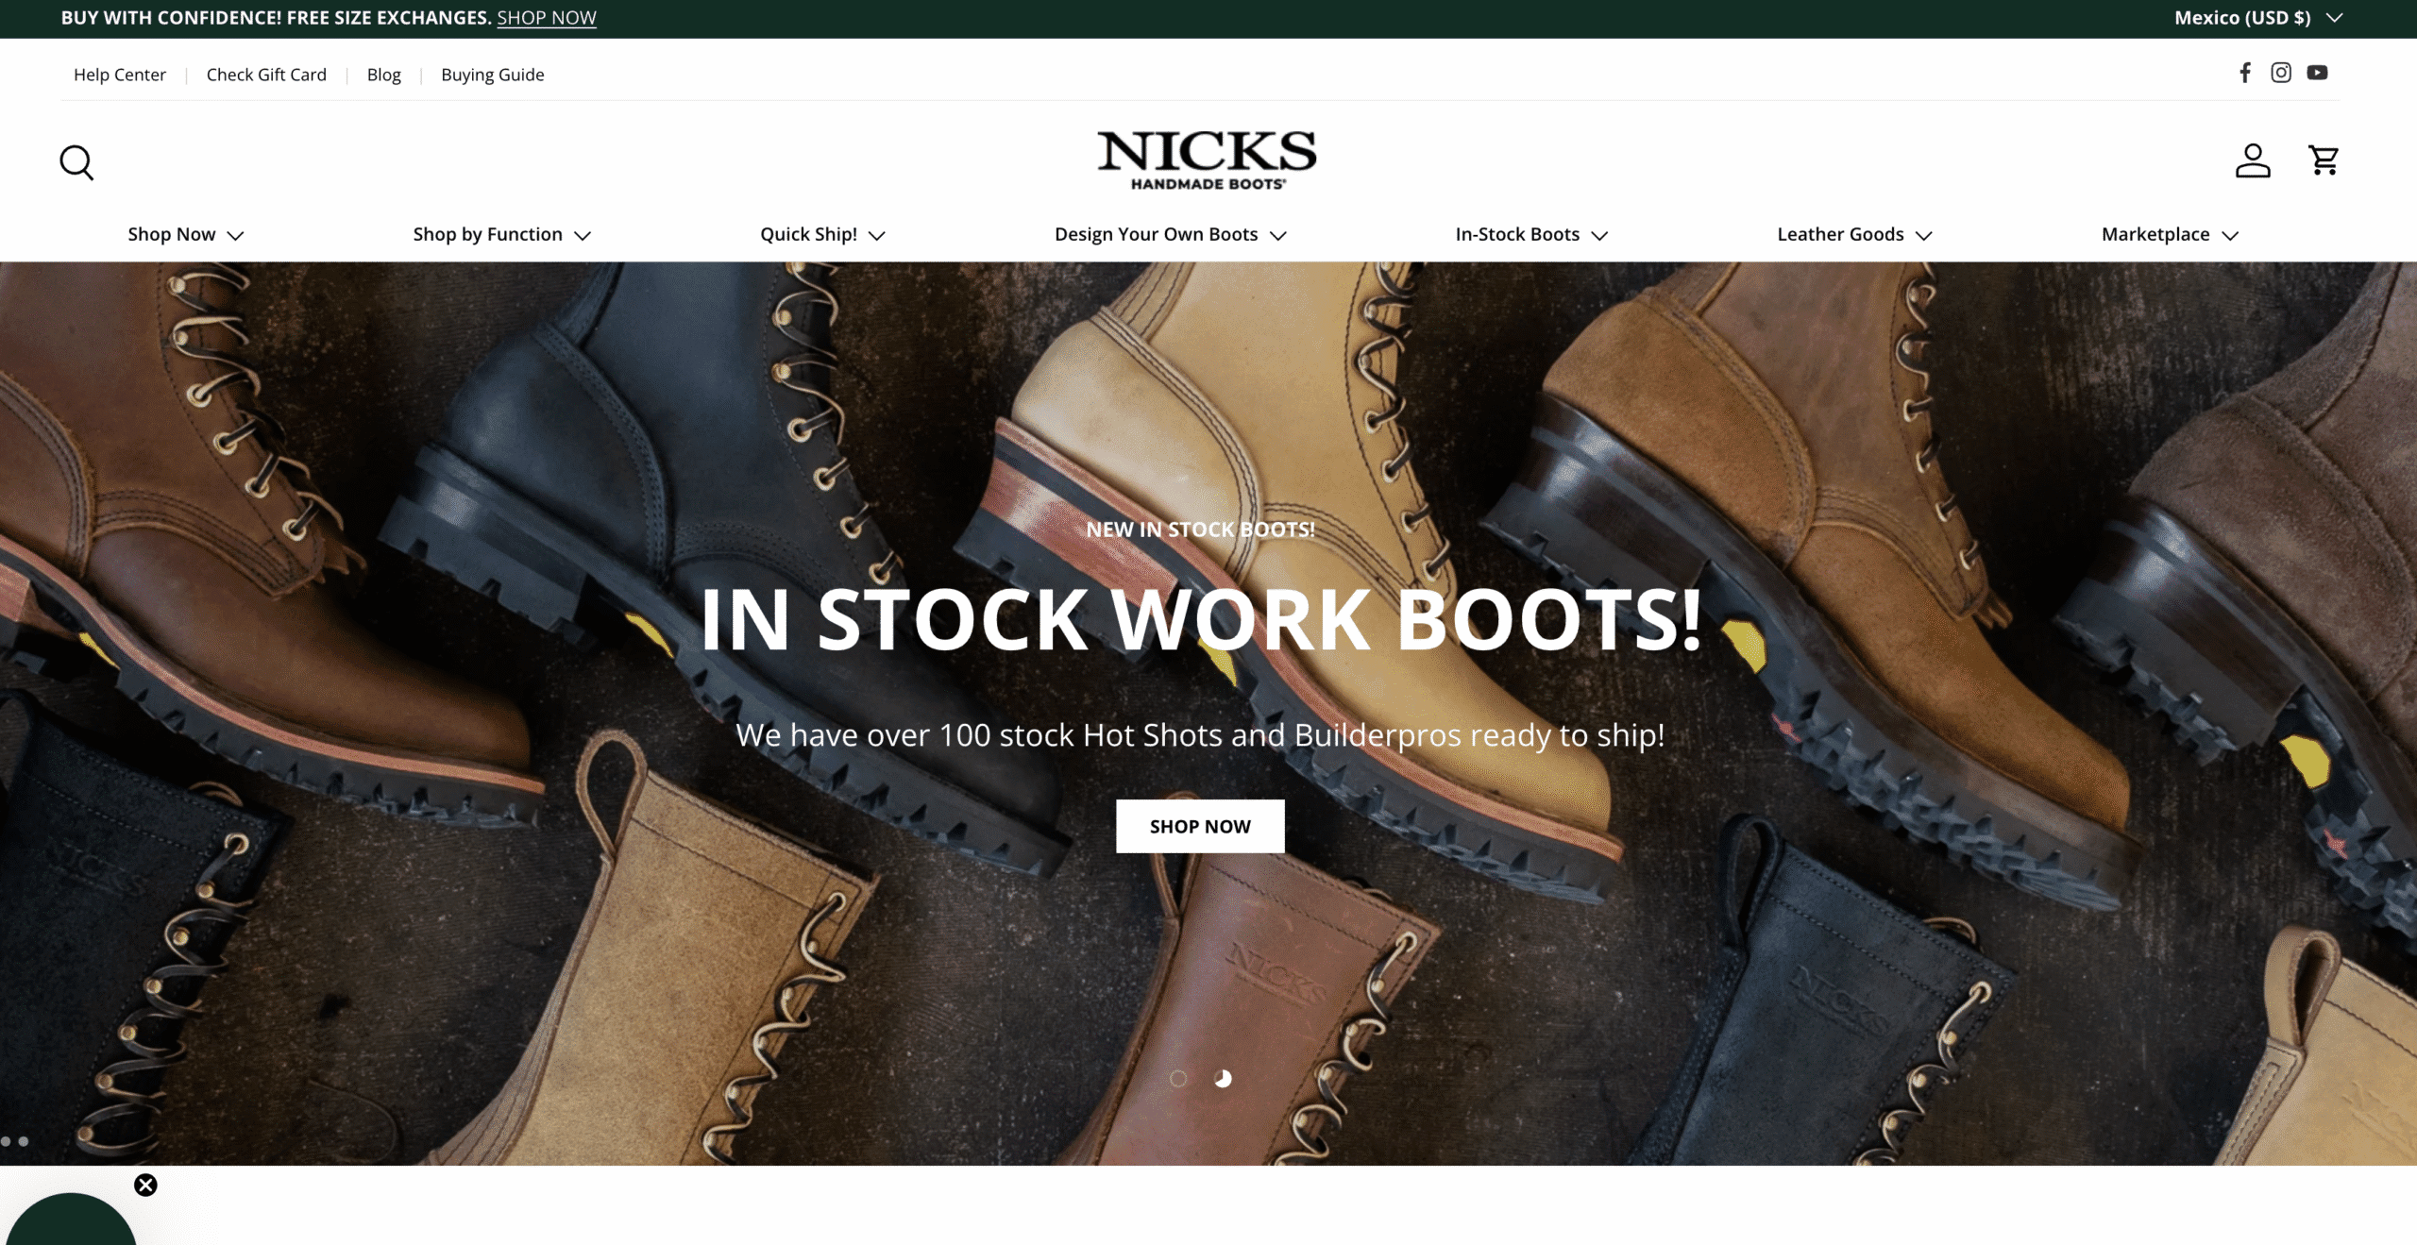Select the first slideshow dot

[1178, 1078]
